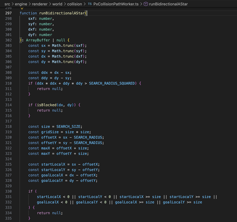Click the SEARCH_RADIUS_SQUARED constant
237x222 pixels.
click(112, 83)
